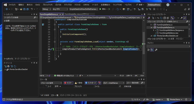Open the FormSimpleReDemo_Load member navigation dropdown
This screenshot has height=104, width=194.
point(125,18)
